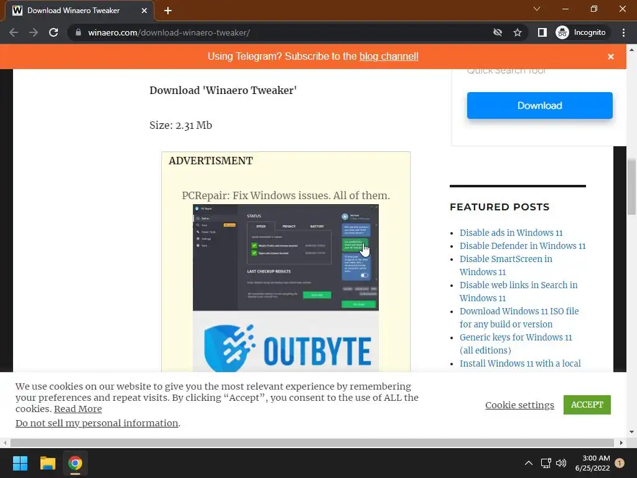Open third-party cookies blocked eye icon
Viewport: 637px width, 478px height.
tap(497, 32)
